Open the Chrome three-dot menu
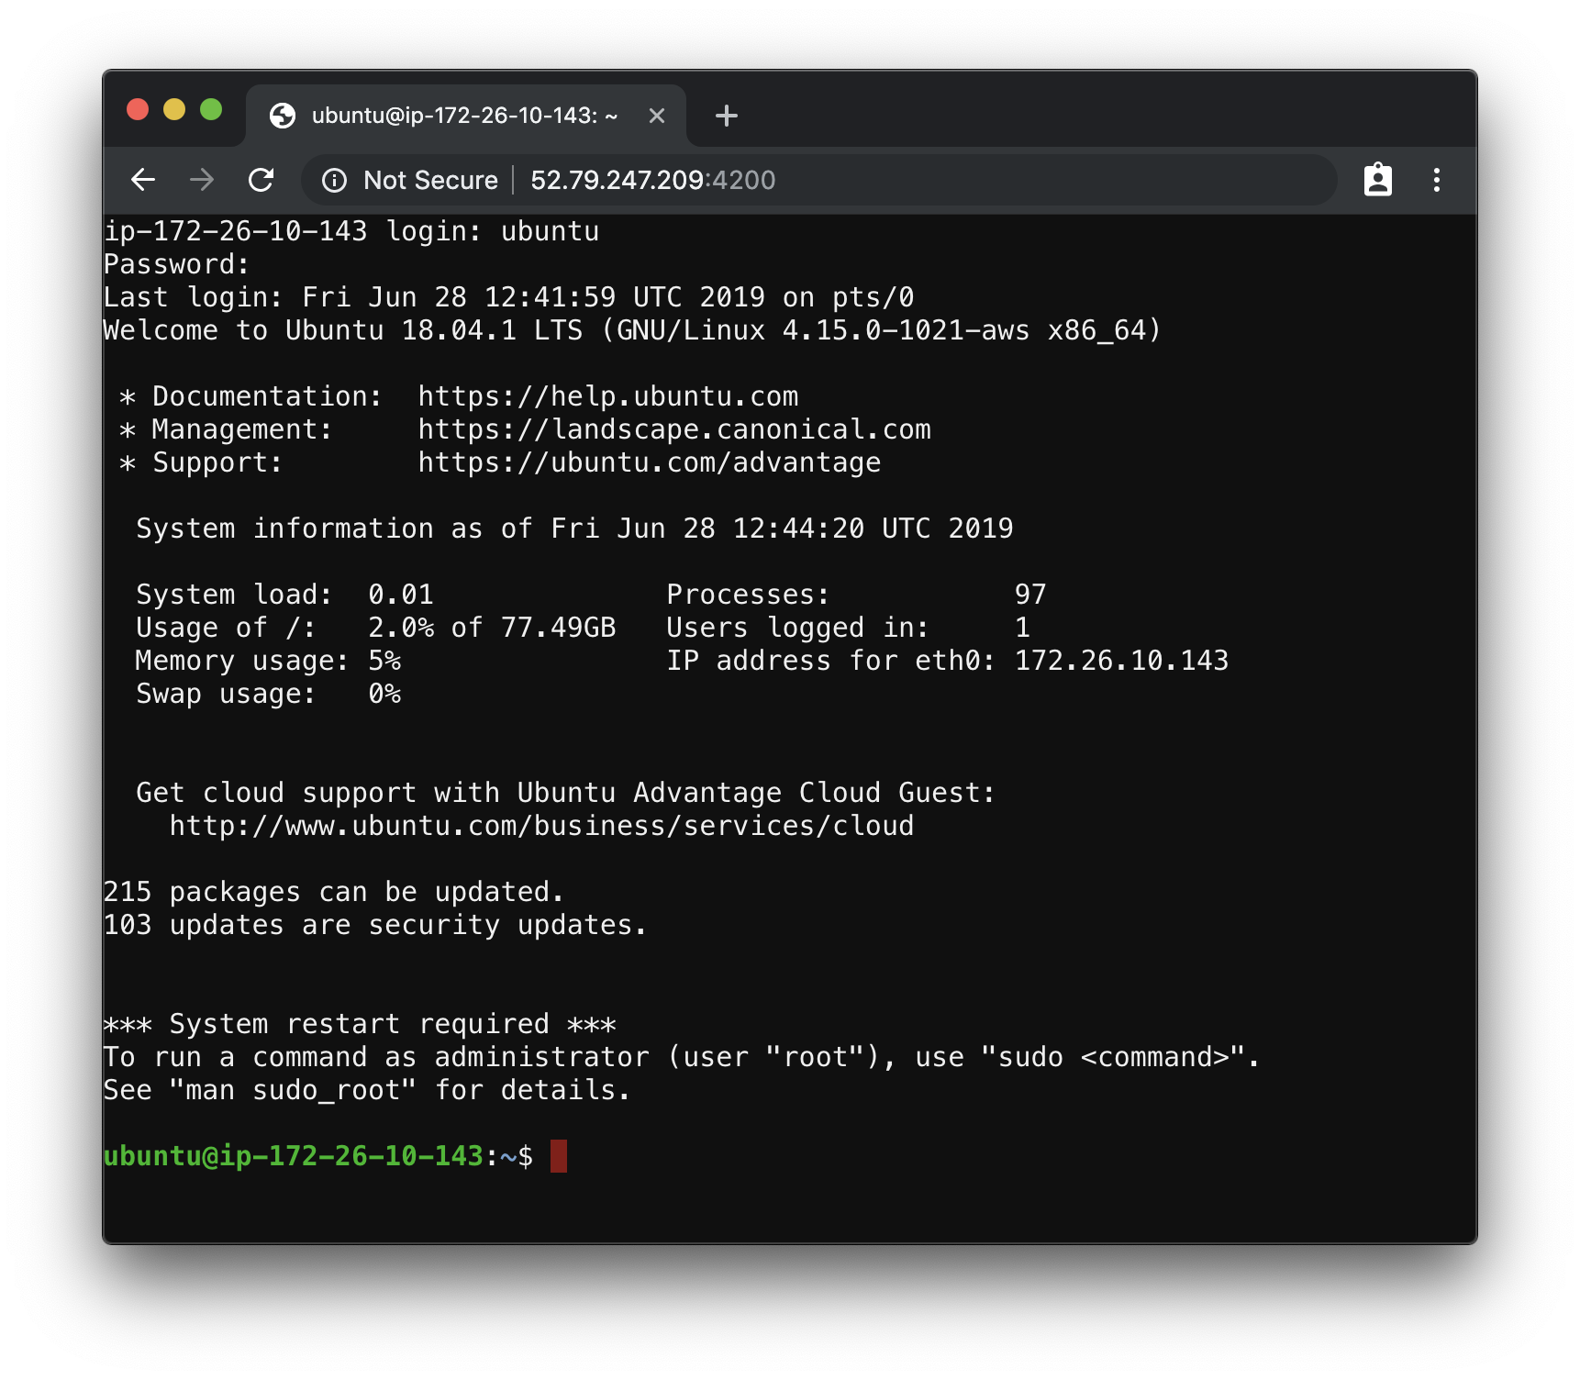This screenshot has height=1380, width=1580. point(1437,180)
